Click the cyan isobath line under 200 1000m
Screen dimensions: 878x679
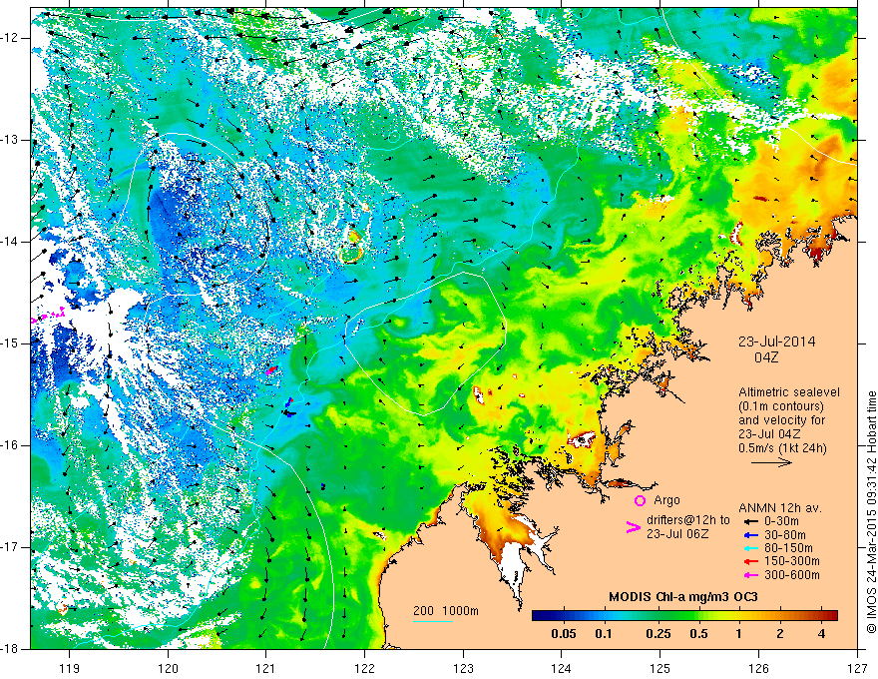[x=433, y=621]
